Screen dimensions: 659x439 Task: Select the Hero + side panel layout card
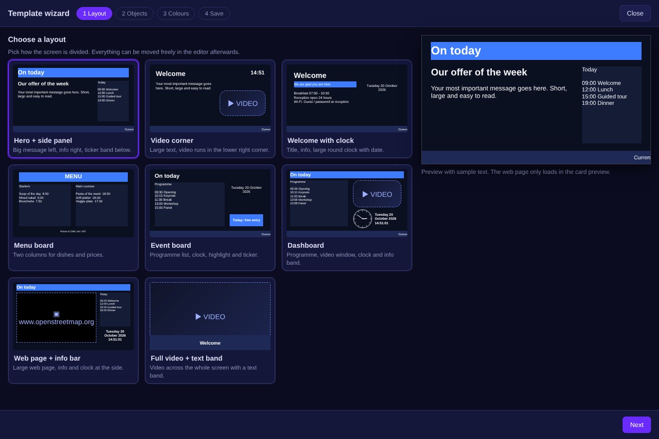pos(73,109)
